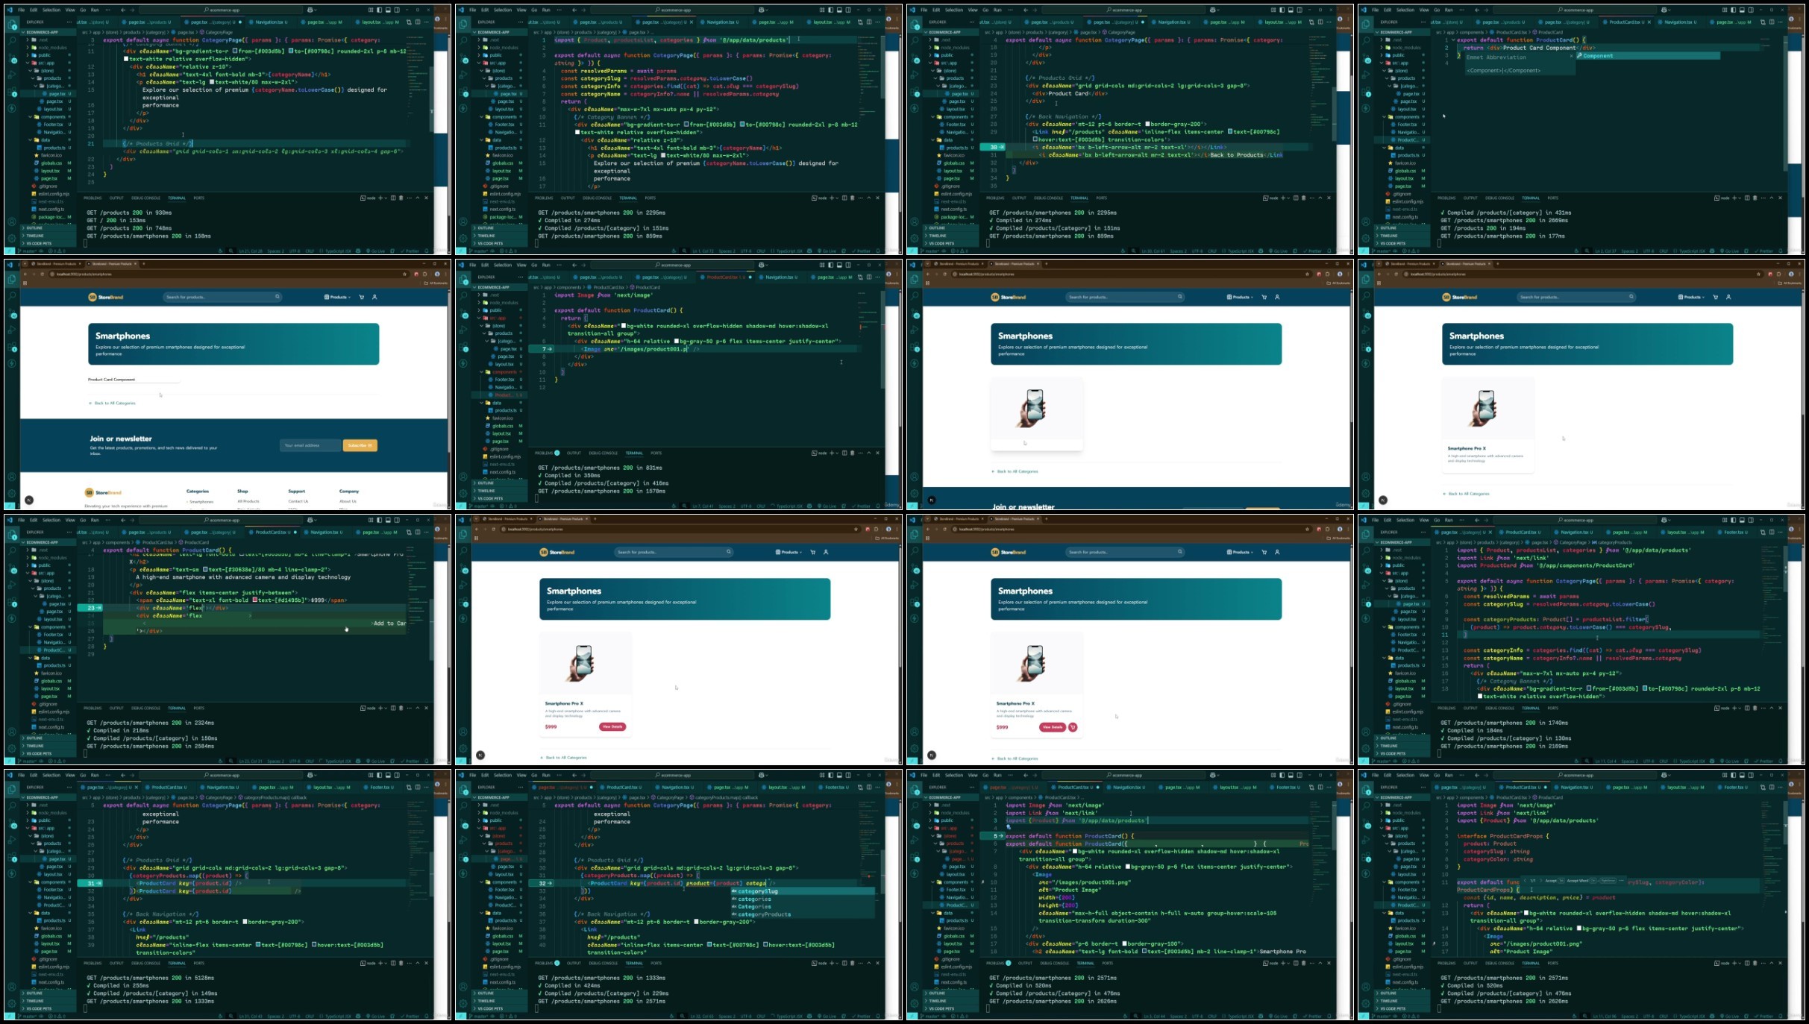Click the terminal trash icon in the autocomplete editor
Viewport: 1809px width, 1024px height.
click(852, 963)
